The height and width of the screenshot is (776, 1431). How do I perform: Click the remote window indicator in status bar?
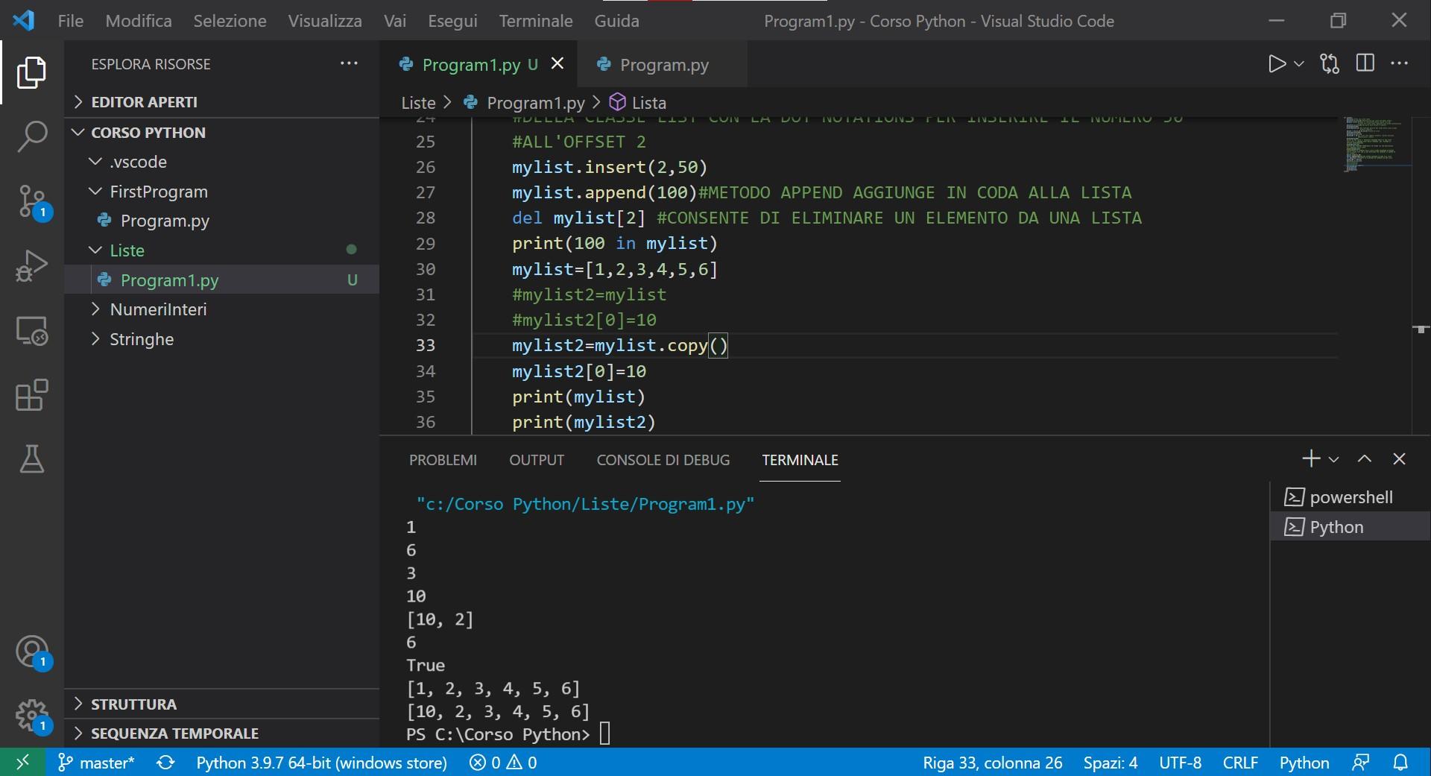(x=22, y=762)
